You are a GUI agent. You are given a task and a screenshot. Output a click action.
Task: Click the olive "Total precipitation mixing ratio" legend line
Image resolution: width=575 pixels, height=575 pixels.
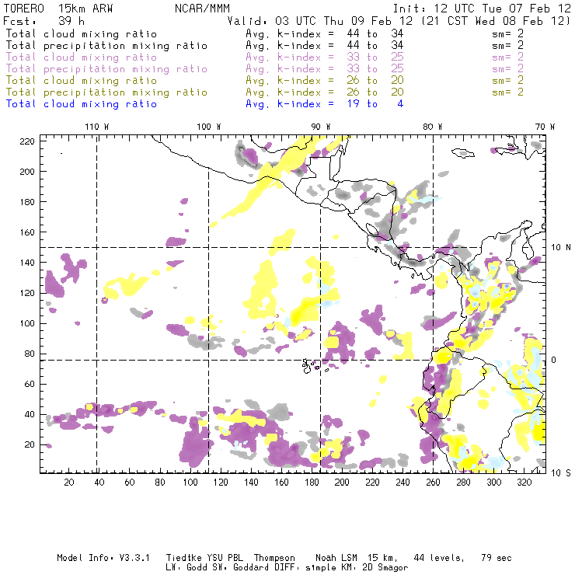click(106, 92)
